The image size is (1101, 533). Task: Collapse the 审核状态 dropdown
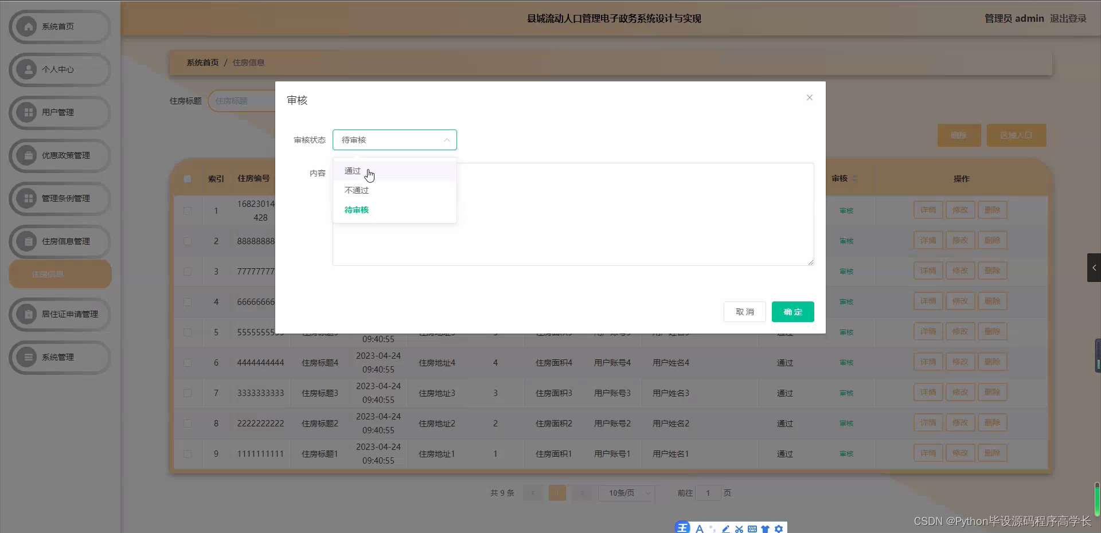point(446,140)
